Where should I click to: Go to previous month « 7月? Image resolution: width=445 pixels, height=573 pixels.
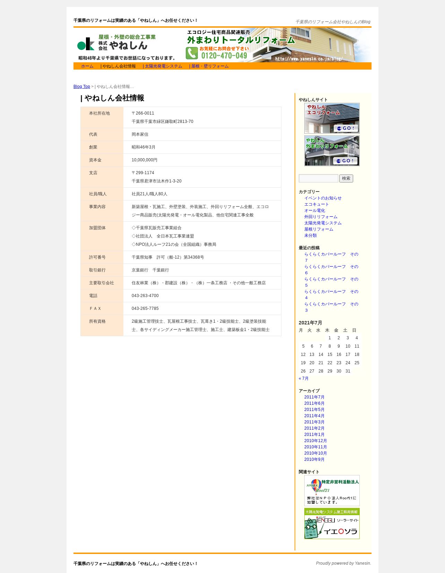click(x=304, y=378)
